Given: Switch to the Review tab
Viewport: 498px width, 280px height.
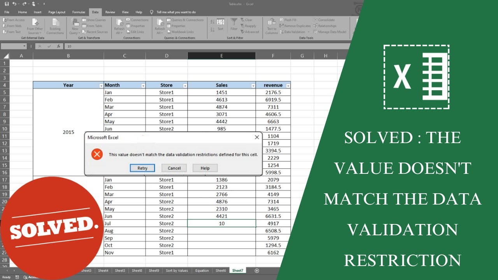Looking at the screenshot, I should pyautogui.click(x=110, y=12).
